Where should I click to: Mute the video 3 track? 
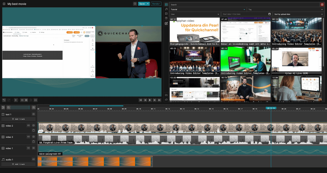28,137
